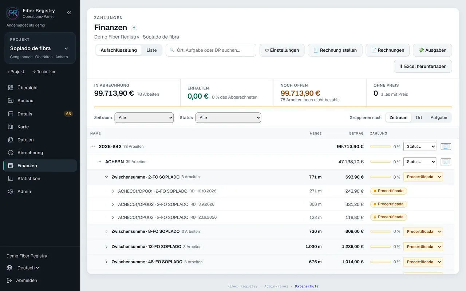Click the Rechnung stellen button
The height and width of the screenshot is (291, 466).
click(x=335, y=50)
